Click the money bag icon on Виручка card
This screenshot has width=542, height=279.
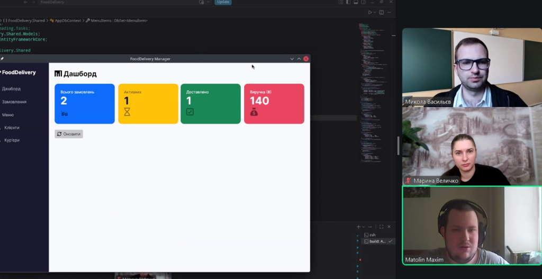pyautogui.click(x=254, y=112)
